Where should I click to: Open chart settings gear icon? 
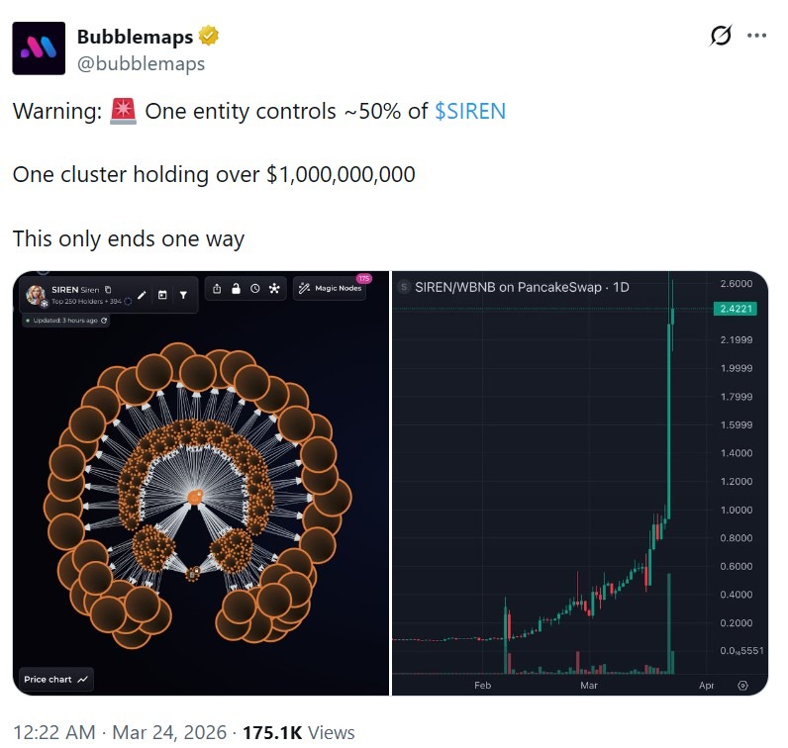point(743,685)
